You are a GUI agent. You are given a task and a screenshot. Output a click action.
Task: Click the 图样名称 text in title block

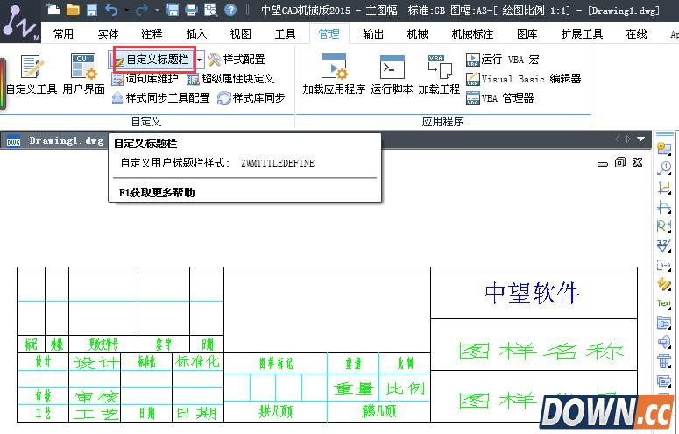coord(541,351)
